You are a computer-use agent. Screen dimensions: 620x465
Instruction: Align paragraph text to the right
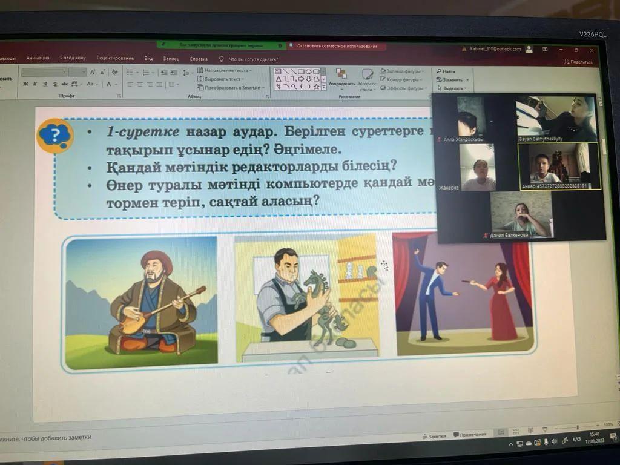click(150, 84)
